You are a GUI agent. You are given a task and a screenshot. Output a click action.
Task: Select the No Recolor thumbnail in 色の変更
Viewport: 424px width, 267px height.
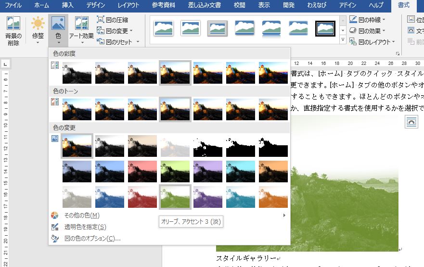point(77,146)
